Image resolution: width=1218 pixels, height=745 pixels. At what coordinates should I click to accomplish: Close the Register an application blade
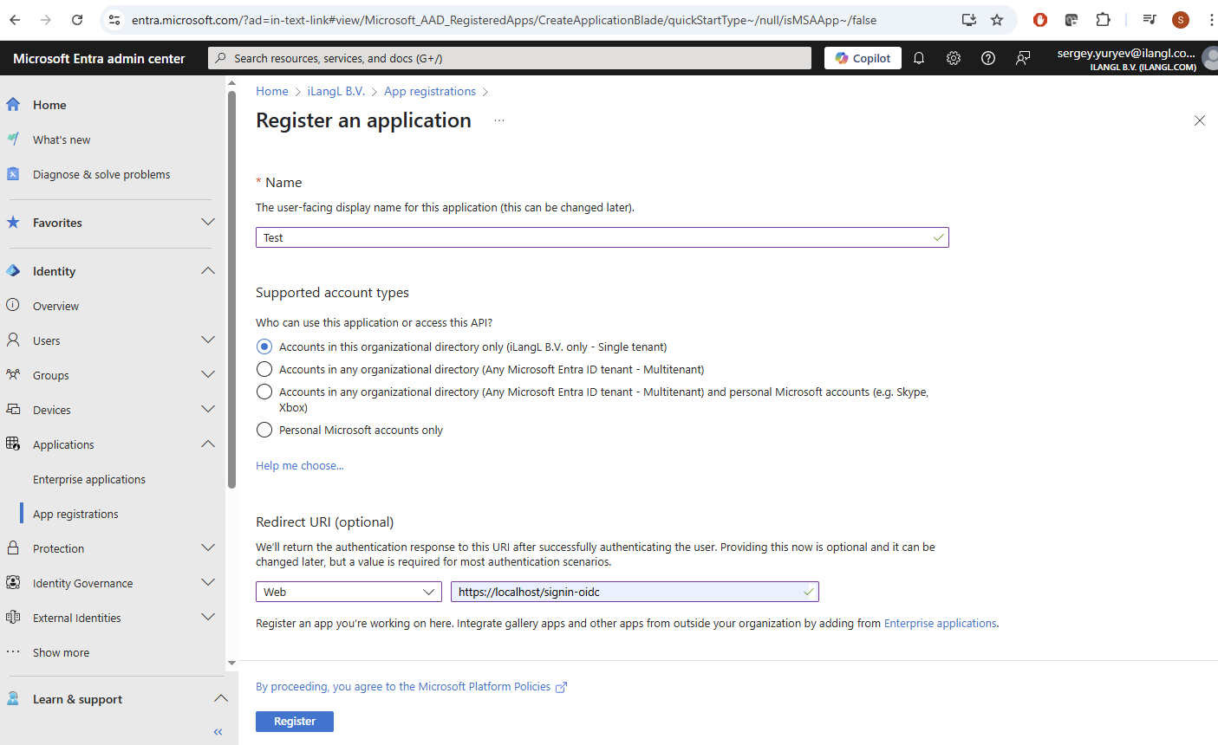click(1200, 120)
